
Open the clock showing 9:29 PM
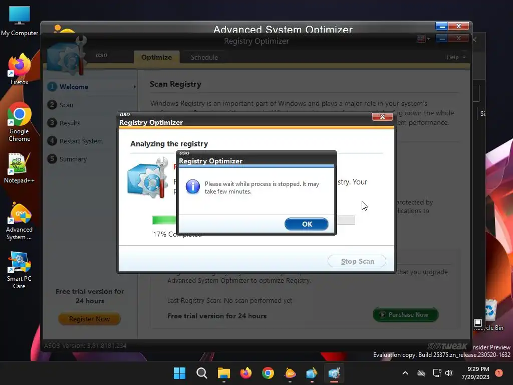[475, 373]
